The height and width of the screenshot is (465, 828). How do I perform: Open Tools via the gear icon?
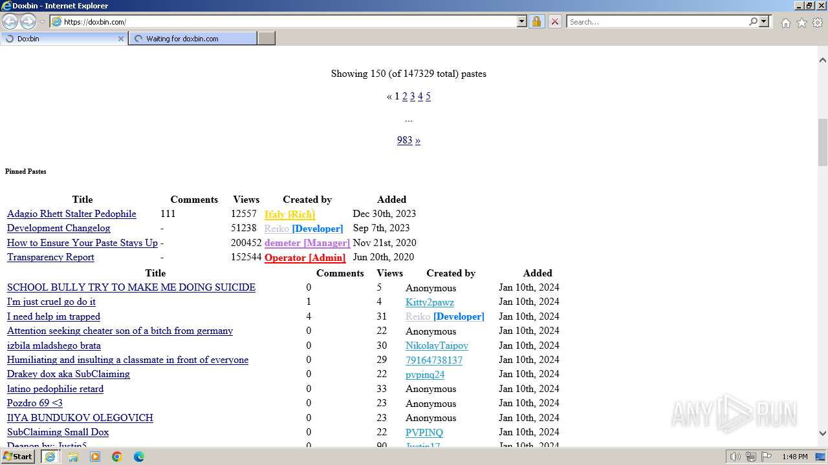pyautogui.click(x=818, y=22)
